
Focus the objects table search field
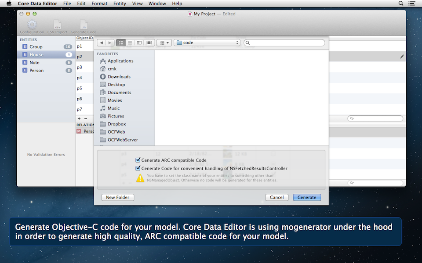click(x=375, y=118)
